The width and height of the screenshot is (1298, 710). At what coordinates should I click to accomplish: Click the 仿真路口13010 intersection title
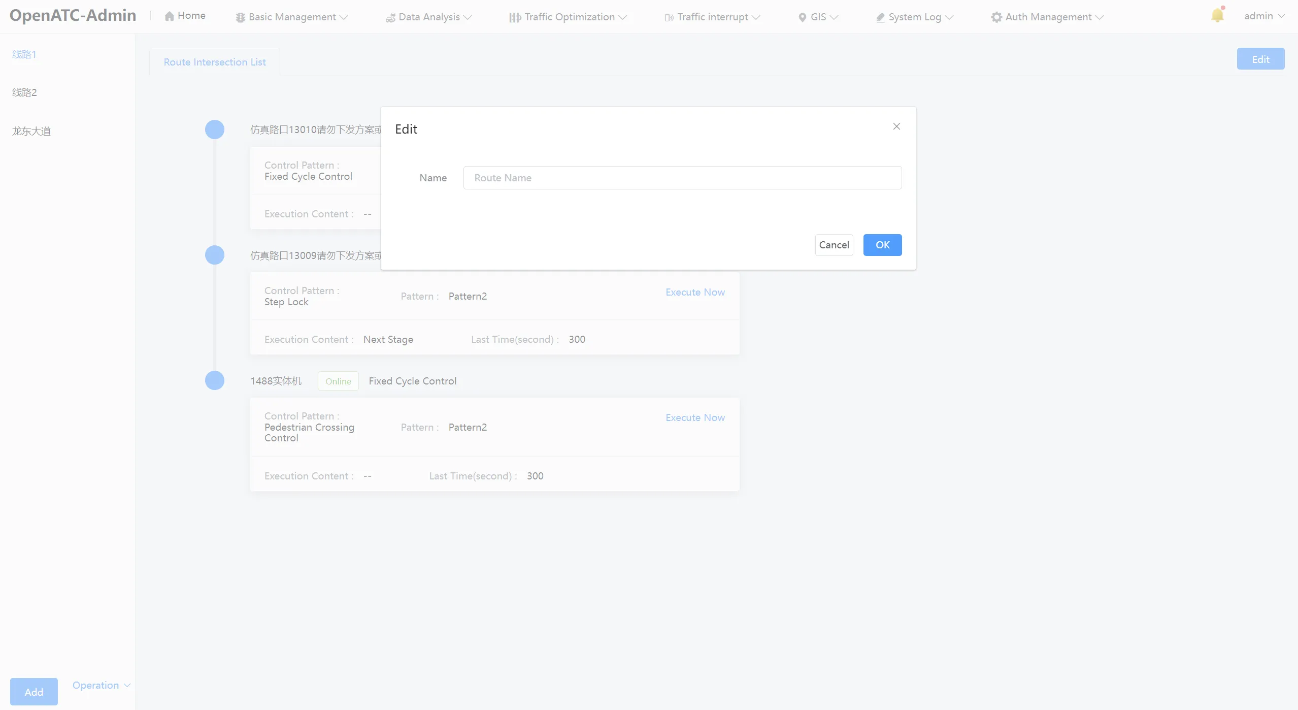316,130
